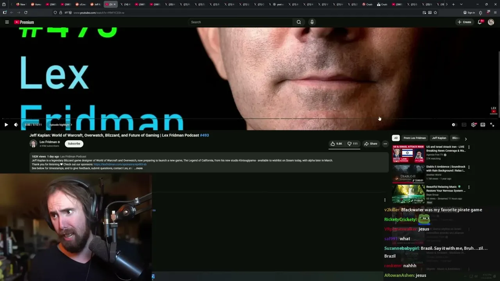Open a new browser tab
This screenshot has height=281, width=500.
tap(453, 4)
